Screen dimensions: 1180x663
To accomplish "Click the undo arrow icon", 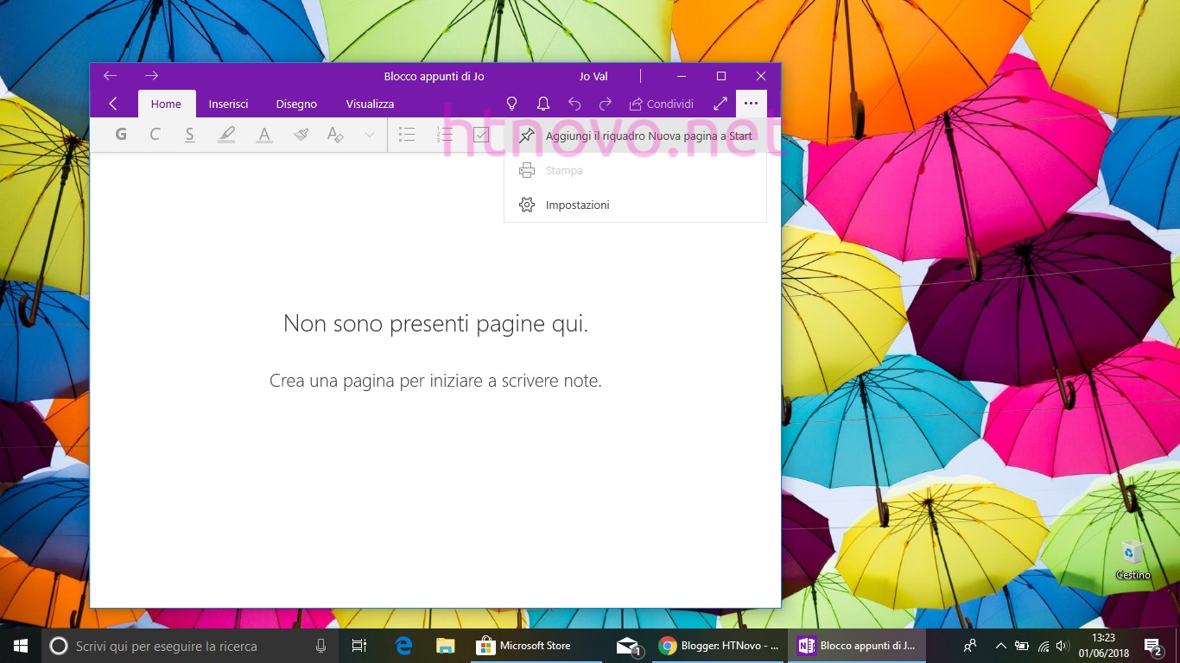I will [x=574, y=104].
